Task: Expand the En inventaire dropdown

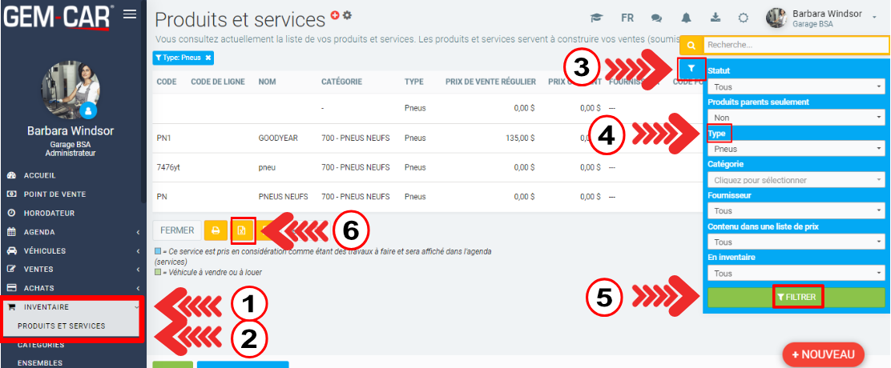Action: (x=796, y=274)
